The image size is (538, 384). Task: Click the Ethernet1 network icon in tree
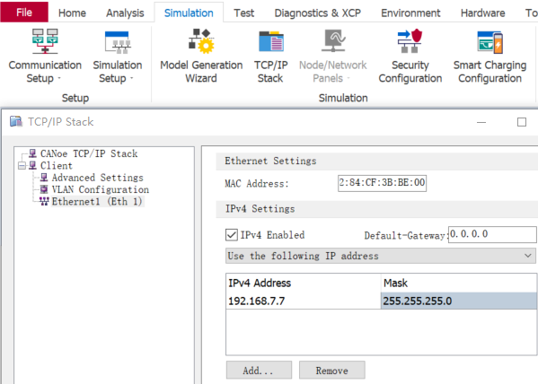pyautogui.click(x=44, y=201)
